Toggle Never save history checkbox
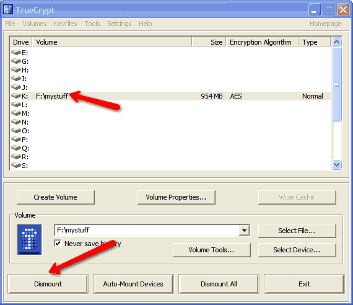 58,243
